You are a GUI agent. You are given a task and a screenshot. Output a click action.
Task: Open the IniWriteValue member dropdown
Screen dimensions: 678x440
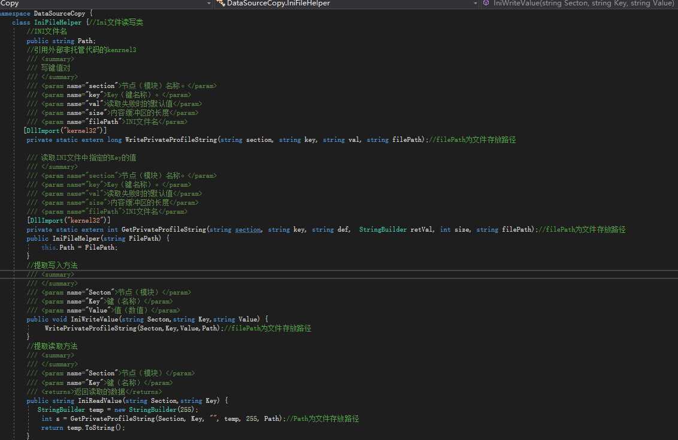tap(579, 4)
